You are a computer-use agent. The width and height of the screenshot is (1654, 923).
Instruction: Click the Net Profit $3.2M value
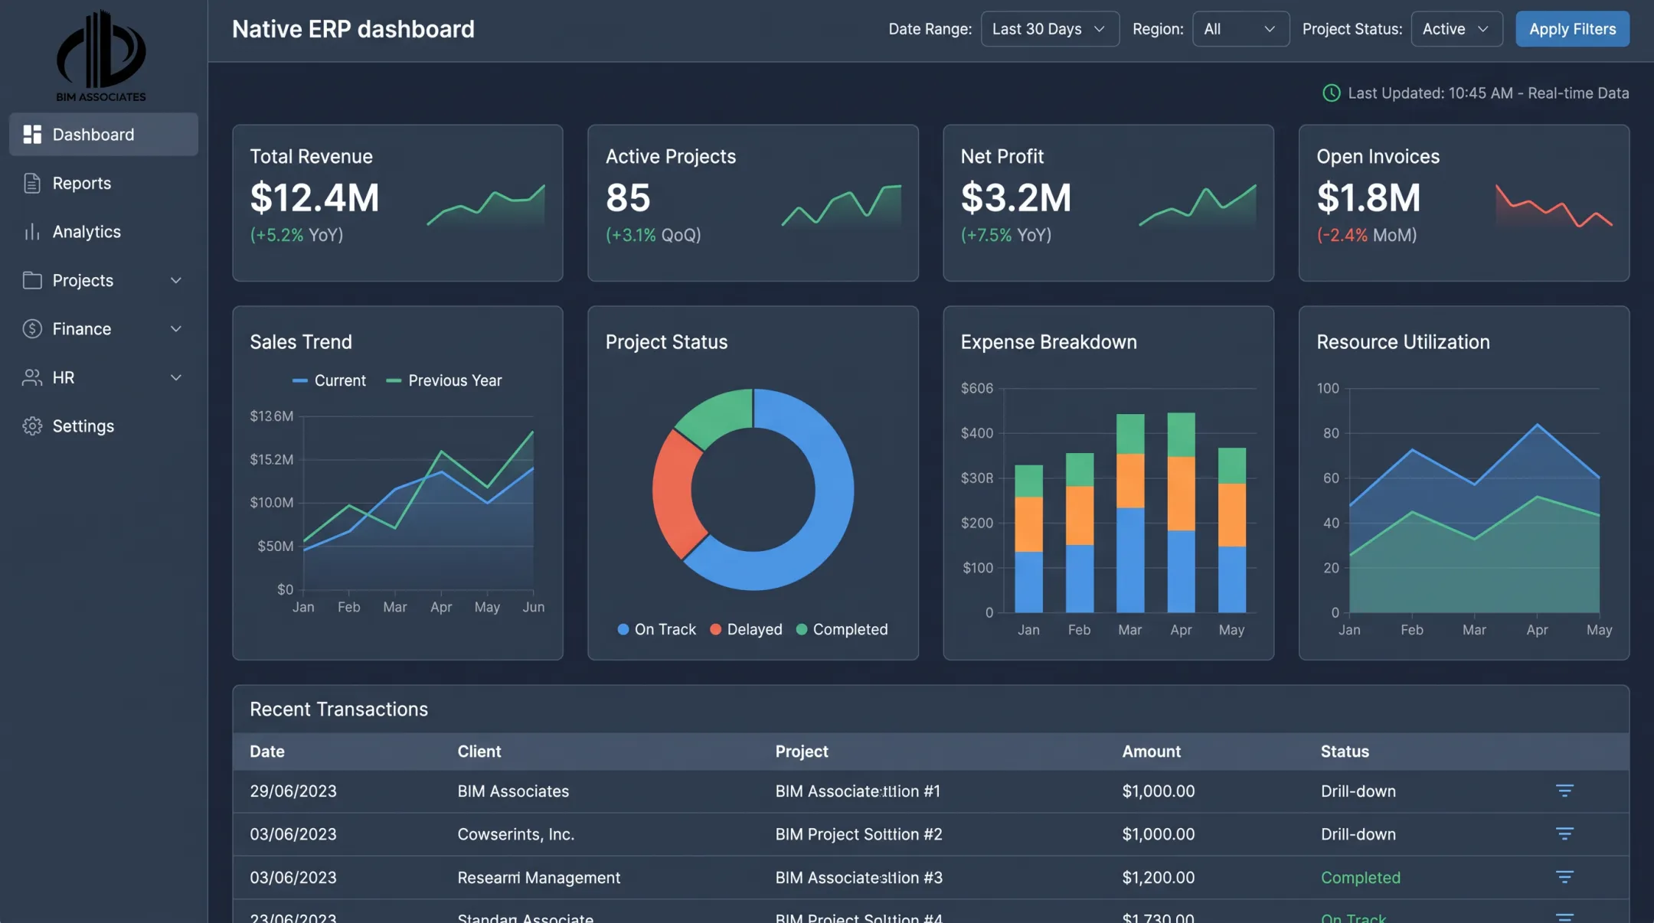pos(1016,197)
